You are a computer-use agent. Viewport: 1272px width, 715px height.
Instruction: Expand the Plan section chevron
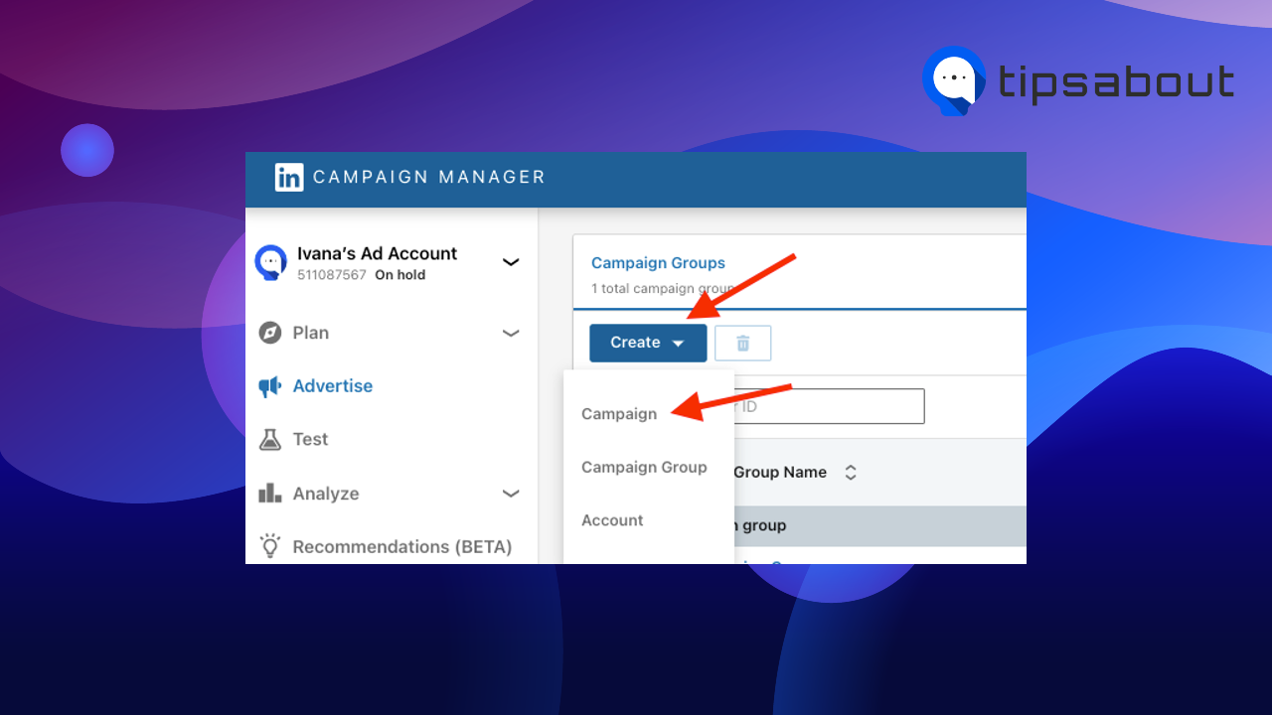[511, 333]
